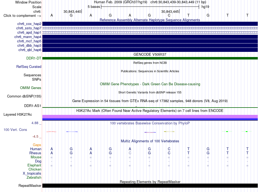Click the orange Gaps label
This screenshot has width=258, height=192.
tap(37, 145)
